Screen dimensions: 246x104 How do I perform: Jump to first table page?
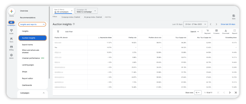click(x=218, y=93)
